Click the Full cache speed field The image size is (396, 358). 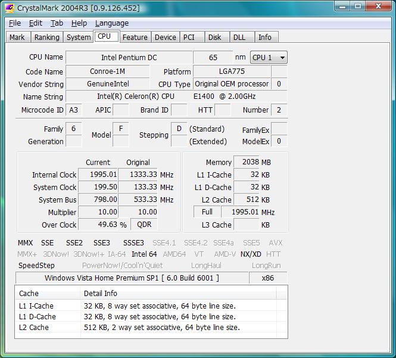[207, 211]
